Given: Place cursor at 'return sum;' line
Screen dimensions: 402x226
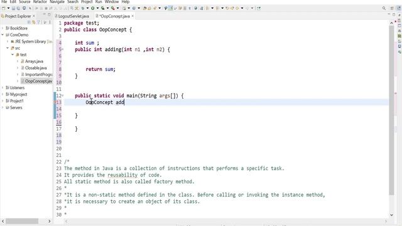Looking at the screenshot, I should point(100,69).
